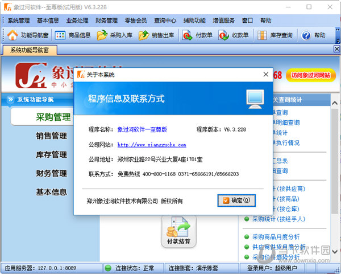Click green bullet beside 采购统计(按经手人)

pos(247,219)
